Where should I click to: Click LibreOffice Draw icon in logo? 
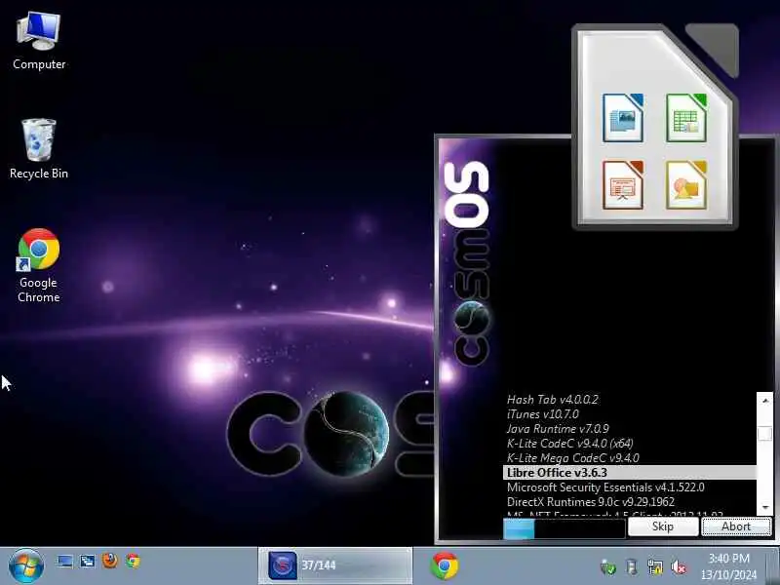(686, 185)
